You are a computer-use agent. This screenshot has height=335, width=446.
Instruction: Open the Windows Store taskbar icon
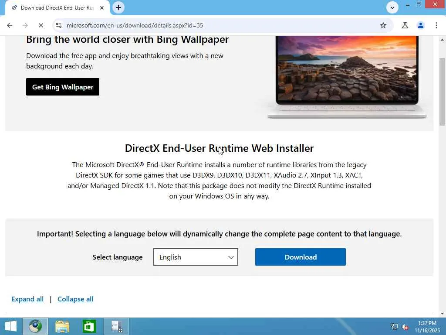tap(89, 326)
